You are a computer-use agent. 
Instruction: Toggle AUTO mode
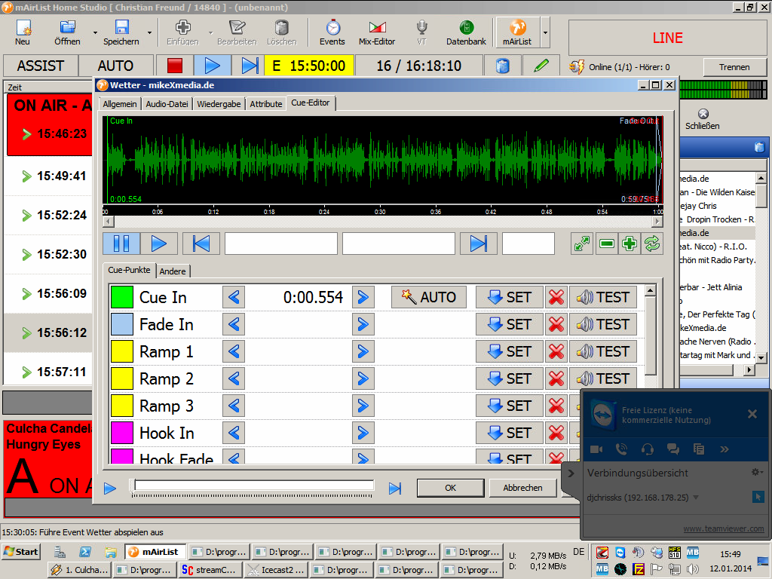(115, 66)
